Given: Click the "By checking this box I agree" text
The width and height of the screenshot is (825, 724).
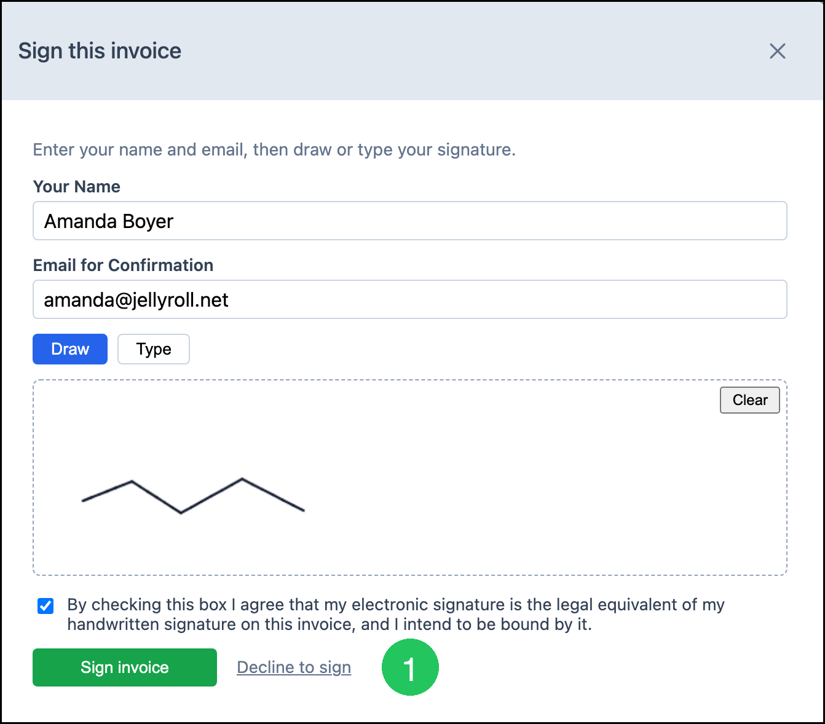Looking at the screenshot, I should click(396, 615).
